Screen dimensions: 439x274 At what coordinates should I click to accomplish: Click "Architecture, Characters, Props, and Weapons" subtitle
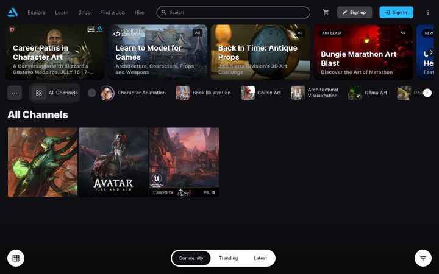[155, 69]
